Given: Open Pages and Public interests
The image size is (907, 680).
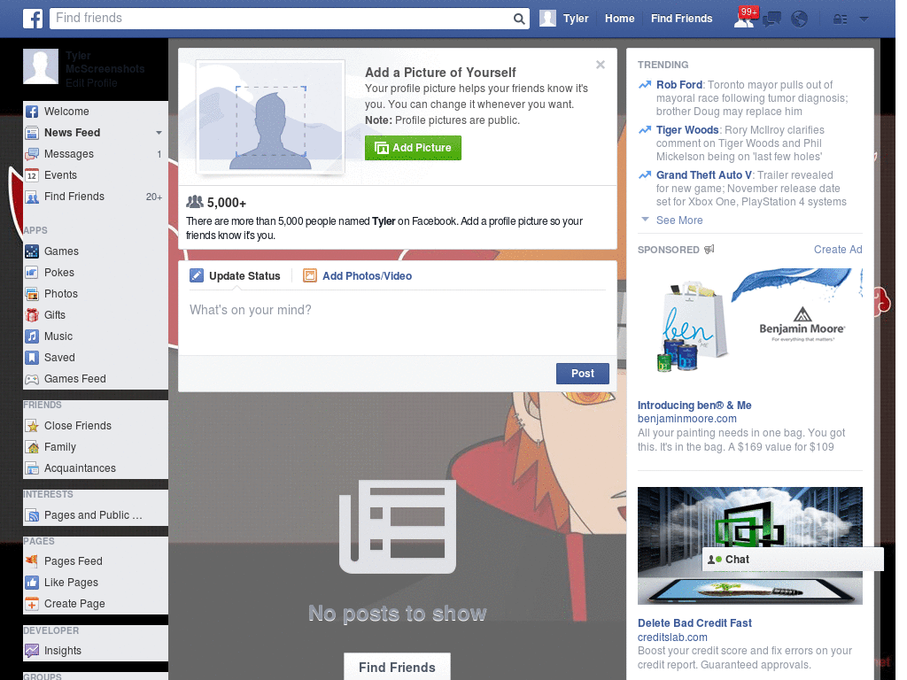Looking at the screenshot, I should [x=96, y=515].
